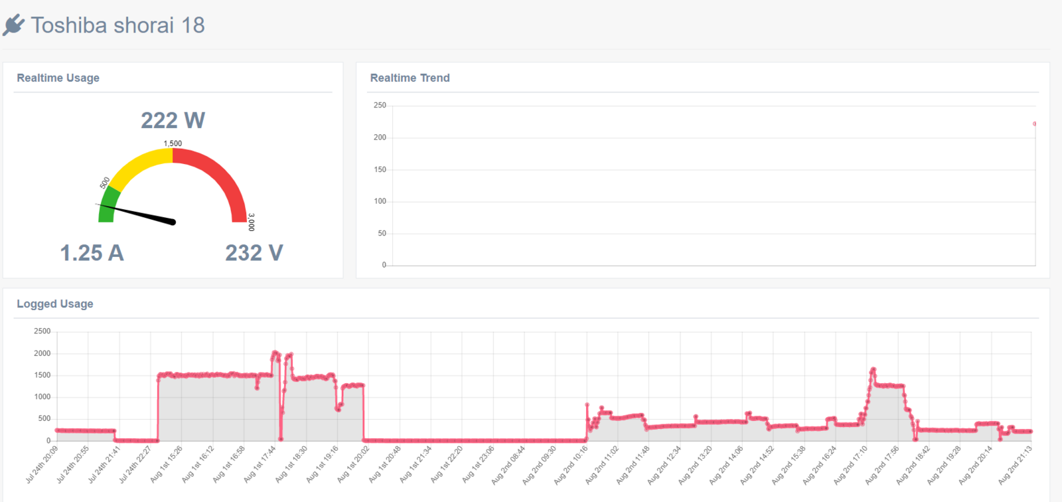This screenshot has width=1062, height=502.
Task: Click the Aug 2nd 08:44 time label
Action: click(x=508, y=465)
